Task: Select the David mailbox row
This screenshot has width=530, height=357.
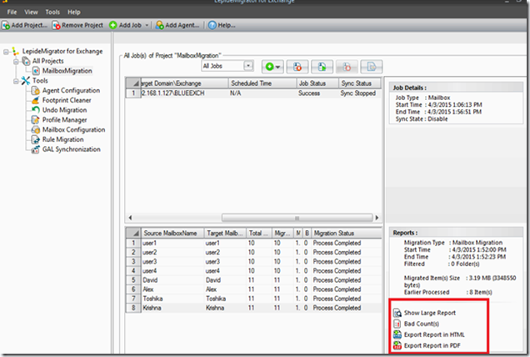Action: [253, 280]
